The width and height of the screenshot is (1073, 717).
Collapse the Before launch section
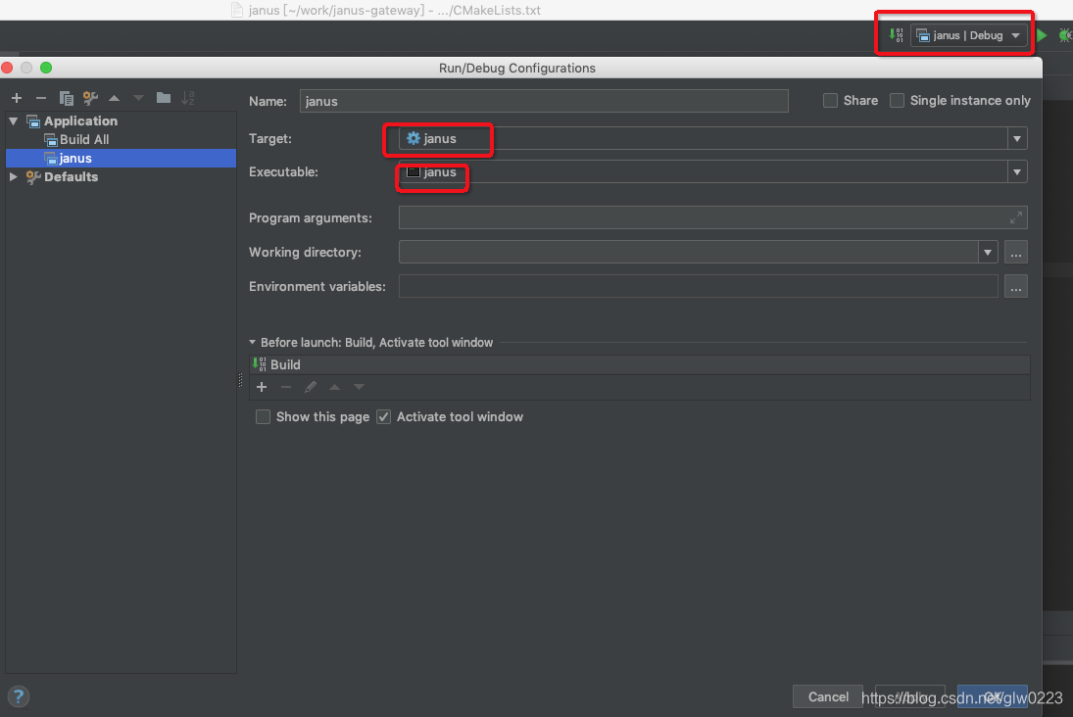[253, 342]
